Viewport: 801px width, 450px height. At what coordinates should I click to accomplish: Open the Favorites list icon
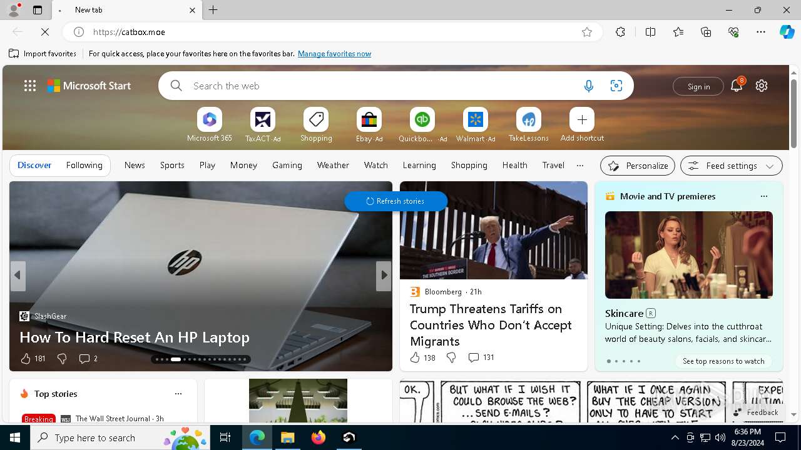point(678,32)
